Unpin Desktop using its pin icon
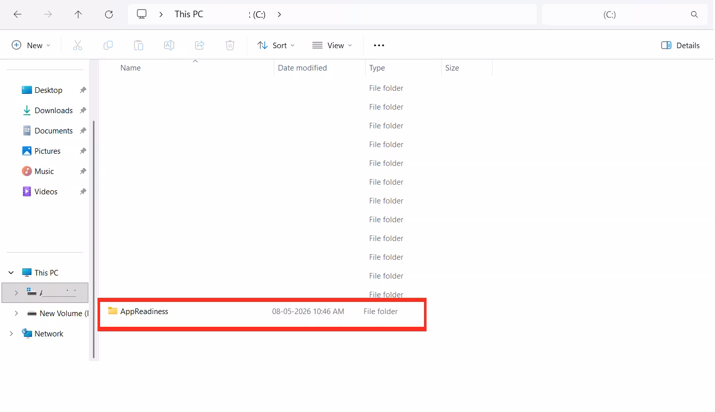This screenshot has width=715, height=412. pos(83,90)
